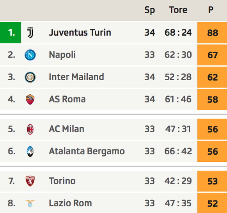Click the Napoli club logo

[x=30, y=55]
